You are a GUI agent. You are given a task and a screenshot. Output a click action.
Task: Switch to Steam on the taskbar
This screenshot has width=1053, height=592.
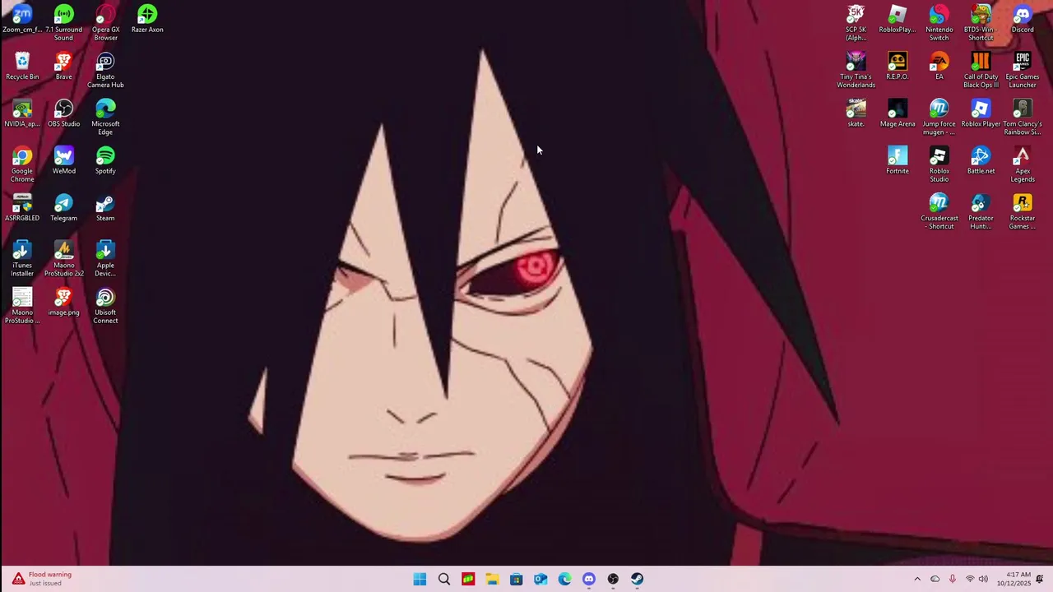(x=637, y=579)
